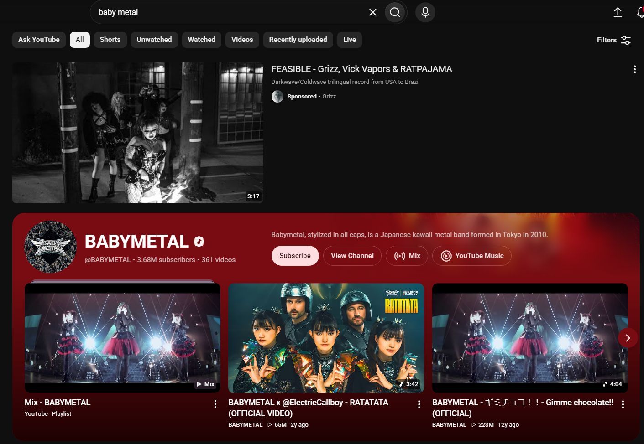Viewport: 644px width, 444px height.
Task: Open the FEASIBLE - Grizz video title
Action: click(361, 69)
